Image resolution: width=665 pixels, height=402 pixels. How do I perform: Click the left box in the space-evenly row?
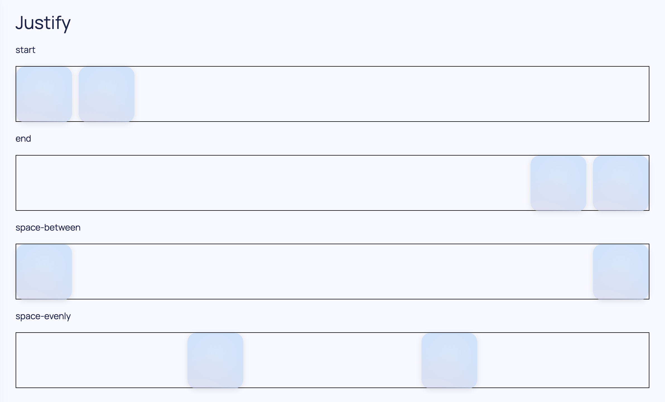(215, 360)
